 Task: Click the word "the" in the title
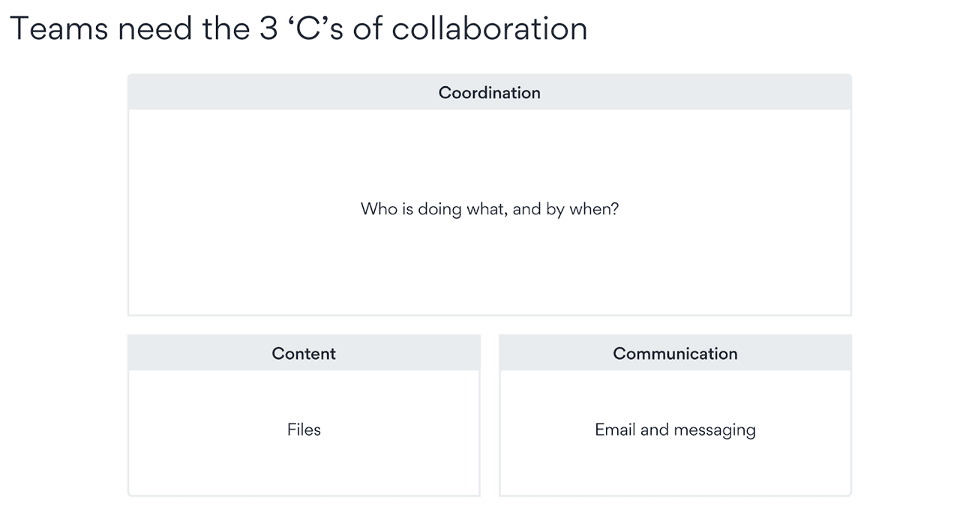click(224, 28)
